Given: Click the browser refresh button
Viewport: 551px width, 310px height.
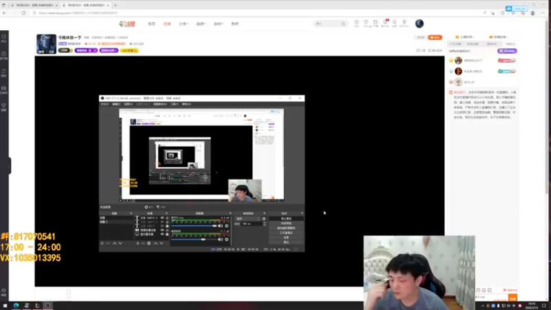Looking at the screenshot, I should [x=23, y=13].
